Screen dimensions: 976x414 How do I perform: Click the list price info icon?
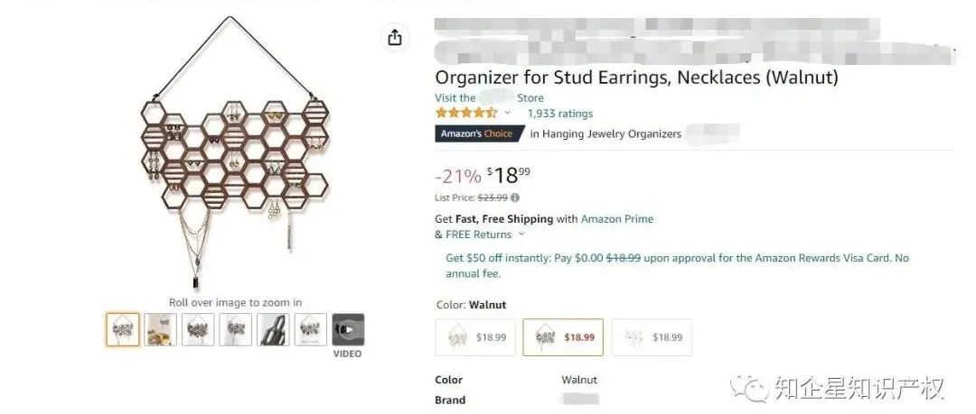[x=515, y=198]
